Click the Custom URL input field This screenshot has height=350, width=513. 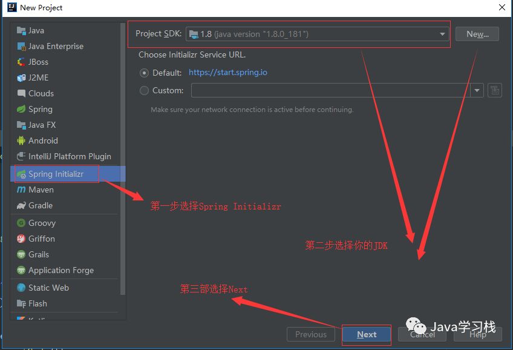click(x=331, y=90)
